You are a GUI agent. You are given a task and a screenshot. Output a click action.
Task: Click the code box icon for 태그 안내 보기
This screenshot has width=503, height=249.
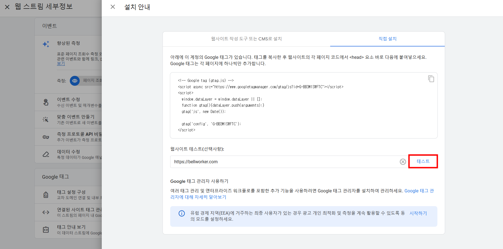pos(46,230)
